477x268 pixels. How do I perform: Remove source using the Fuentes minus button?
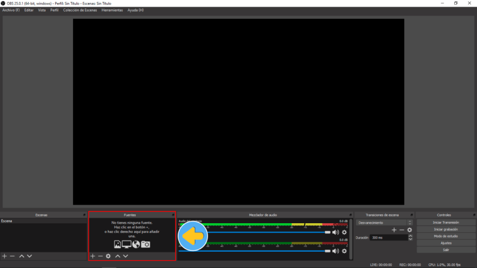[x=100, y=256]
